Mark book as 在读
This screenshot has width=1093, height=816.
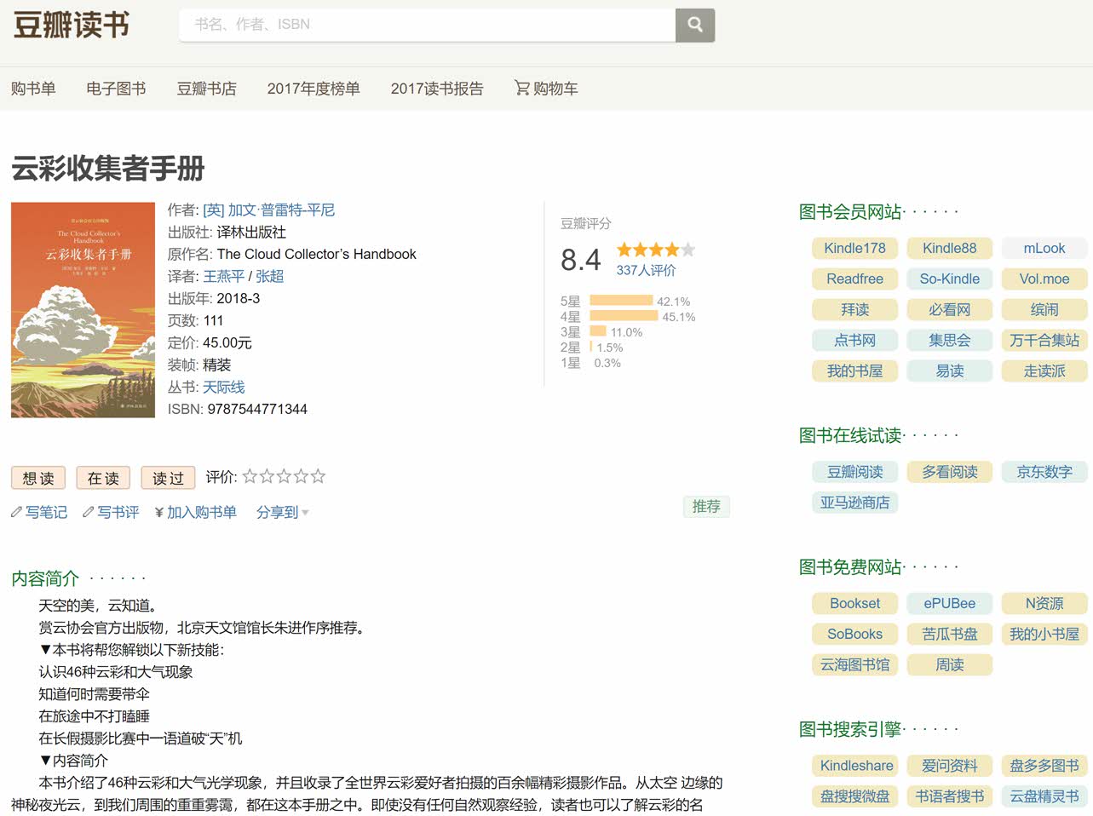click(x=103, y=478)
